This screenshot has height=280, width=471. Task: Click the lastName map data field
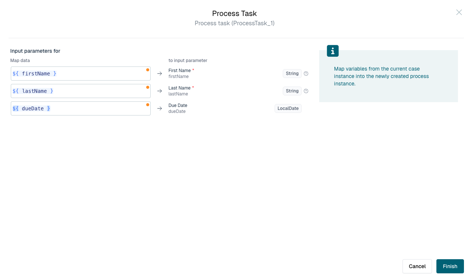(81, 91)
